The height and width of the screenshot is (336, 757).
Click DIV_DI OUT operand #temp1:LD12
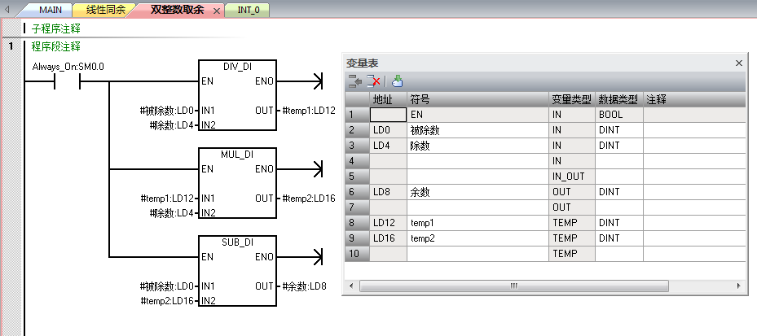pos(309,111)
